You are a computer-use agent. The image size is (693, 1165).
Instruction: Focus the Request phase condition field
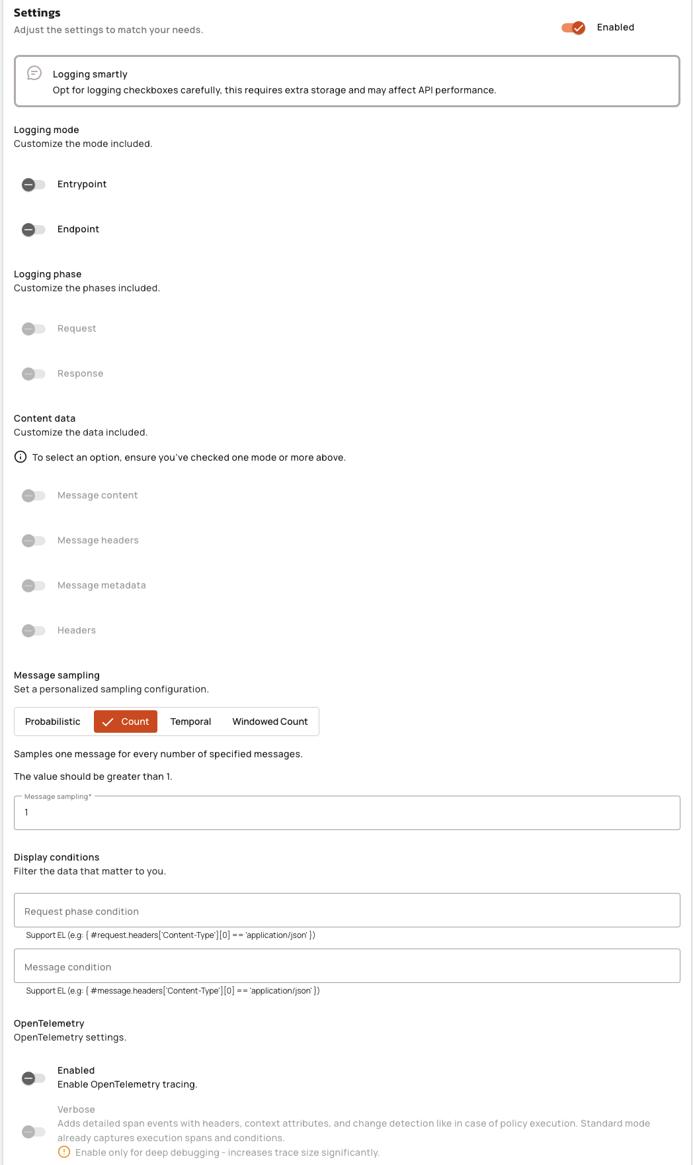tap(346, 911)
